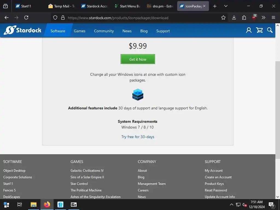The width and height of the screenshot is (280, 210).
Task: Open the notification center icon
Action: (272, 205)
